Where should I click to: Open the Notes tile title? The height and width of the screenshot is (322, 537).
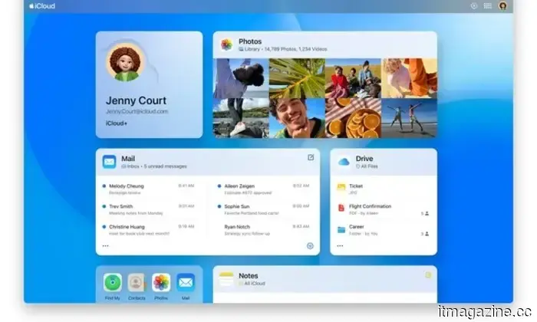(x=249, y=275)
